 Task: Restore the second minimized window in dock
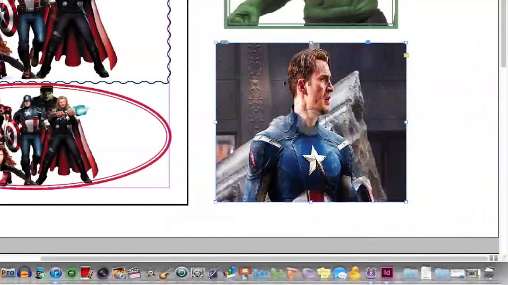pyautogui.click(x=473, y=273)
